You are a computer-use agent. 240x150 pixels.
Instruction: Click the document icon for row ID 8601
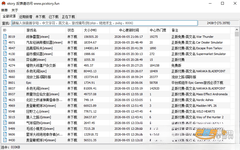5,83
